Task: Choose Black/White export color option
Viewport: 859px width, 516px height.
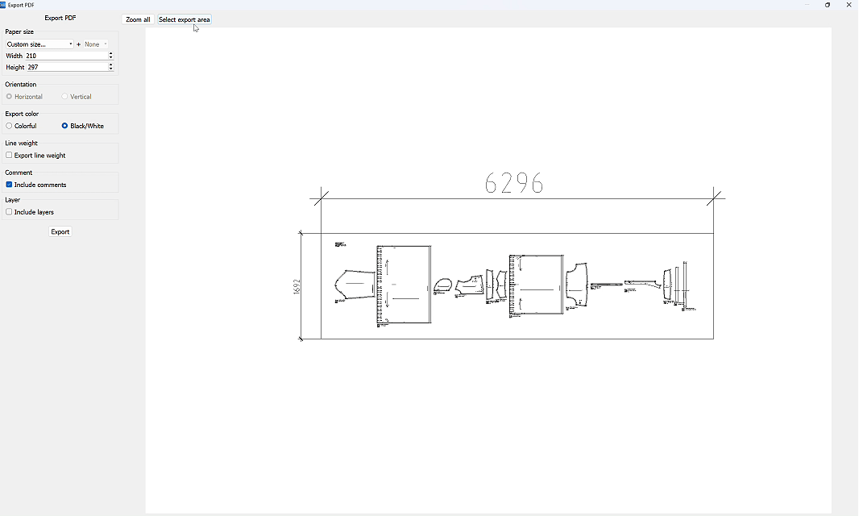Action: [x=64, y=126]
